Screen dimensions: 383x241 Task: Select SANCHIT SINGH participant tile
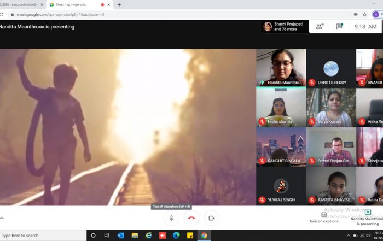281,147
